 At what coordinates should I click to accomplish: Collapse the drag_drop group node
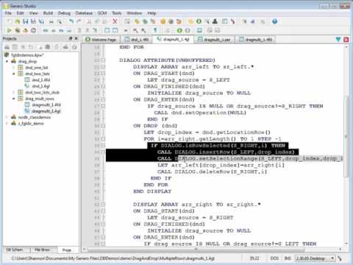click(7, 61)
